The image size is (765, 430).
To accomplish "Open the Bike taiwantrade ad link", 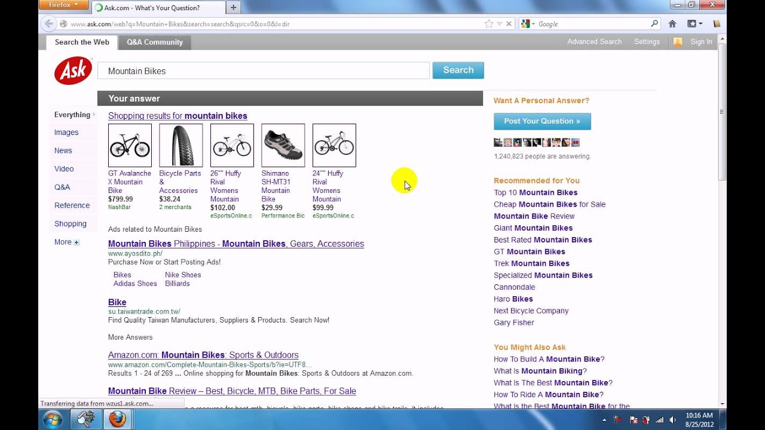I will pyautogui.click(x=117, y=302).
